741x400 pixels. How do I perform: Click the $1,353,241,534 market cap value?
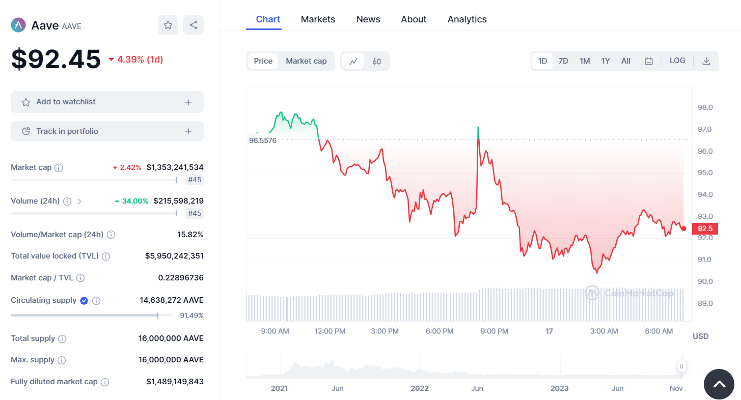tap(175, 167)
